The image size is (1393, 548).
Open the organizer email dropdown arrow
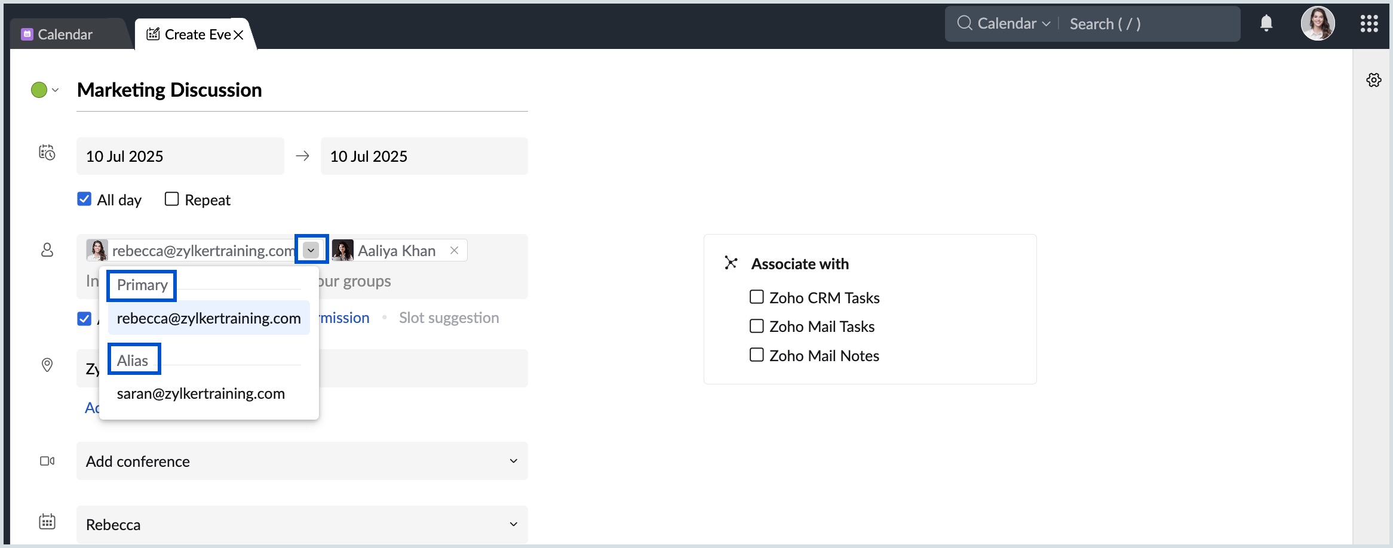tap(311, 250)
